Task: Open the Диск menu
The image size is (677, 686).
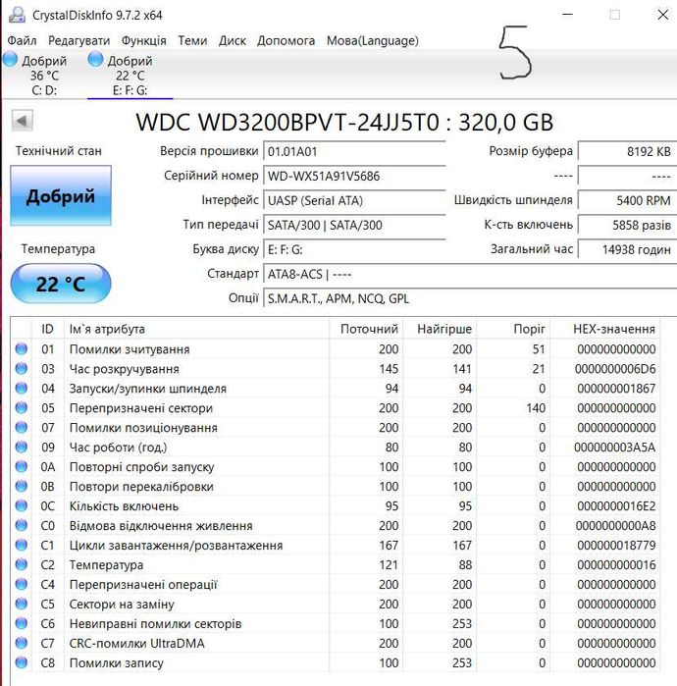Action: [x=233, y=40]
